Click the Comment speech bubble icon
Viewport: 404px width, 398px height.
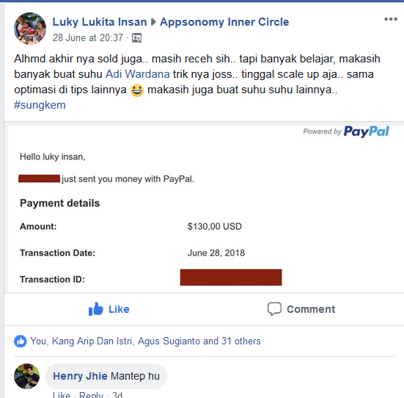(x=274, y=308)
